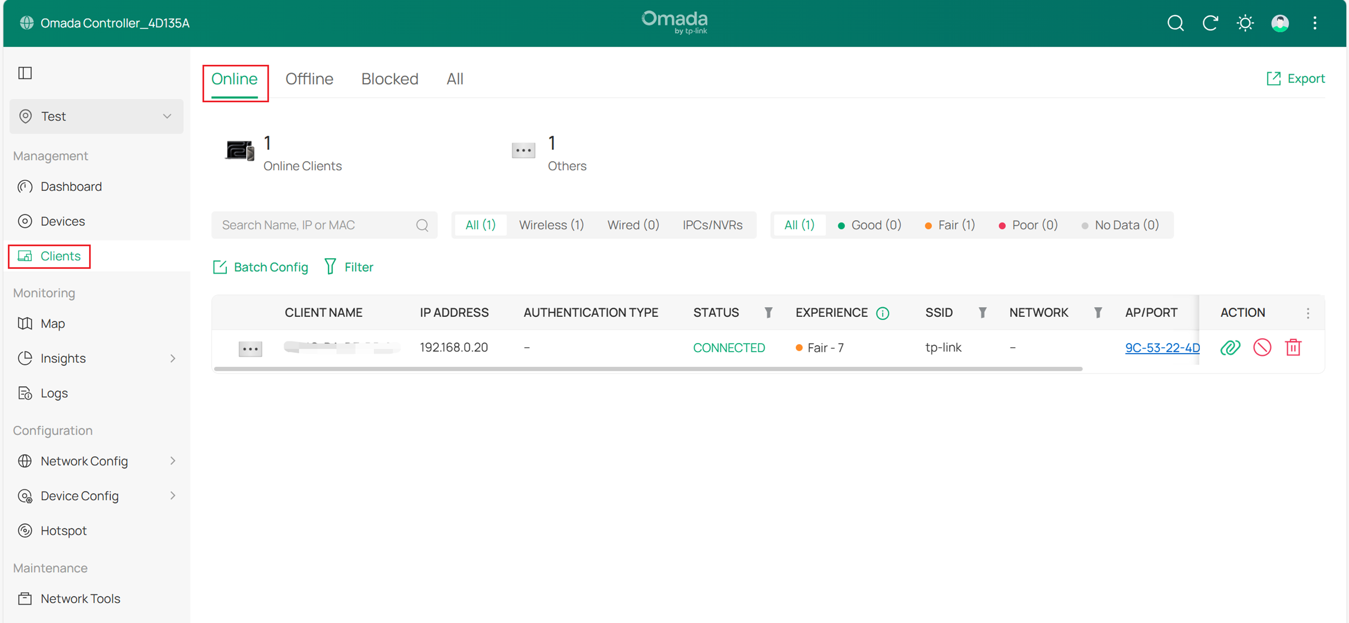The height and width of the screenshot is (623, 1349).
Task: Show only Wireless clients
Action: 551,225
